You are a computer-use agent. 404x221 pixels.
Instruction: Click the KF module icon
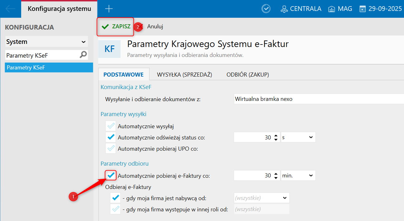[x=109, y=49]
